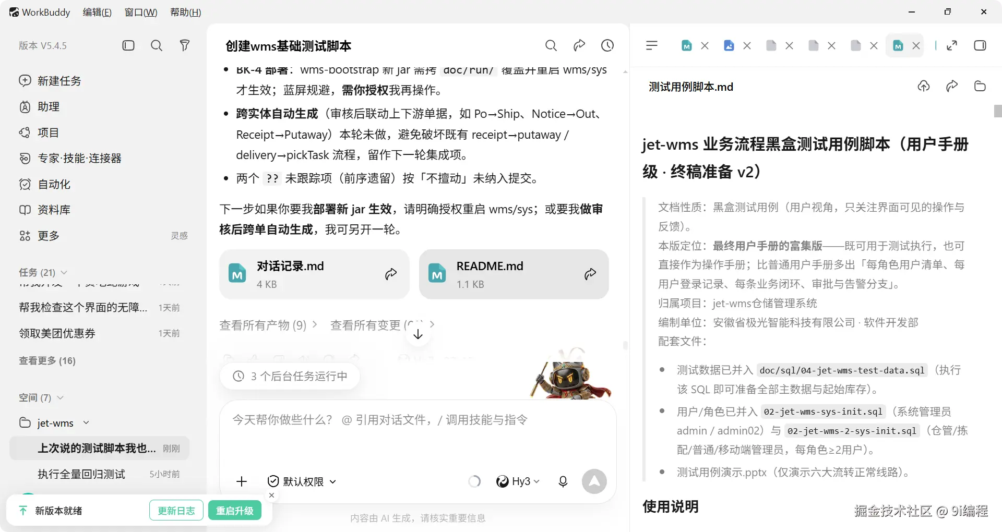Select conversation 上次说的测试脚本我也...

pos(99,449)
